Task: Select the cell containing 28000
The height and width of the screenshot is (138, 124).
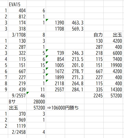Action: point(36,102)
